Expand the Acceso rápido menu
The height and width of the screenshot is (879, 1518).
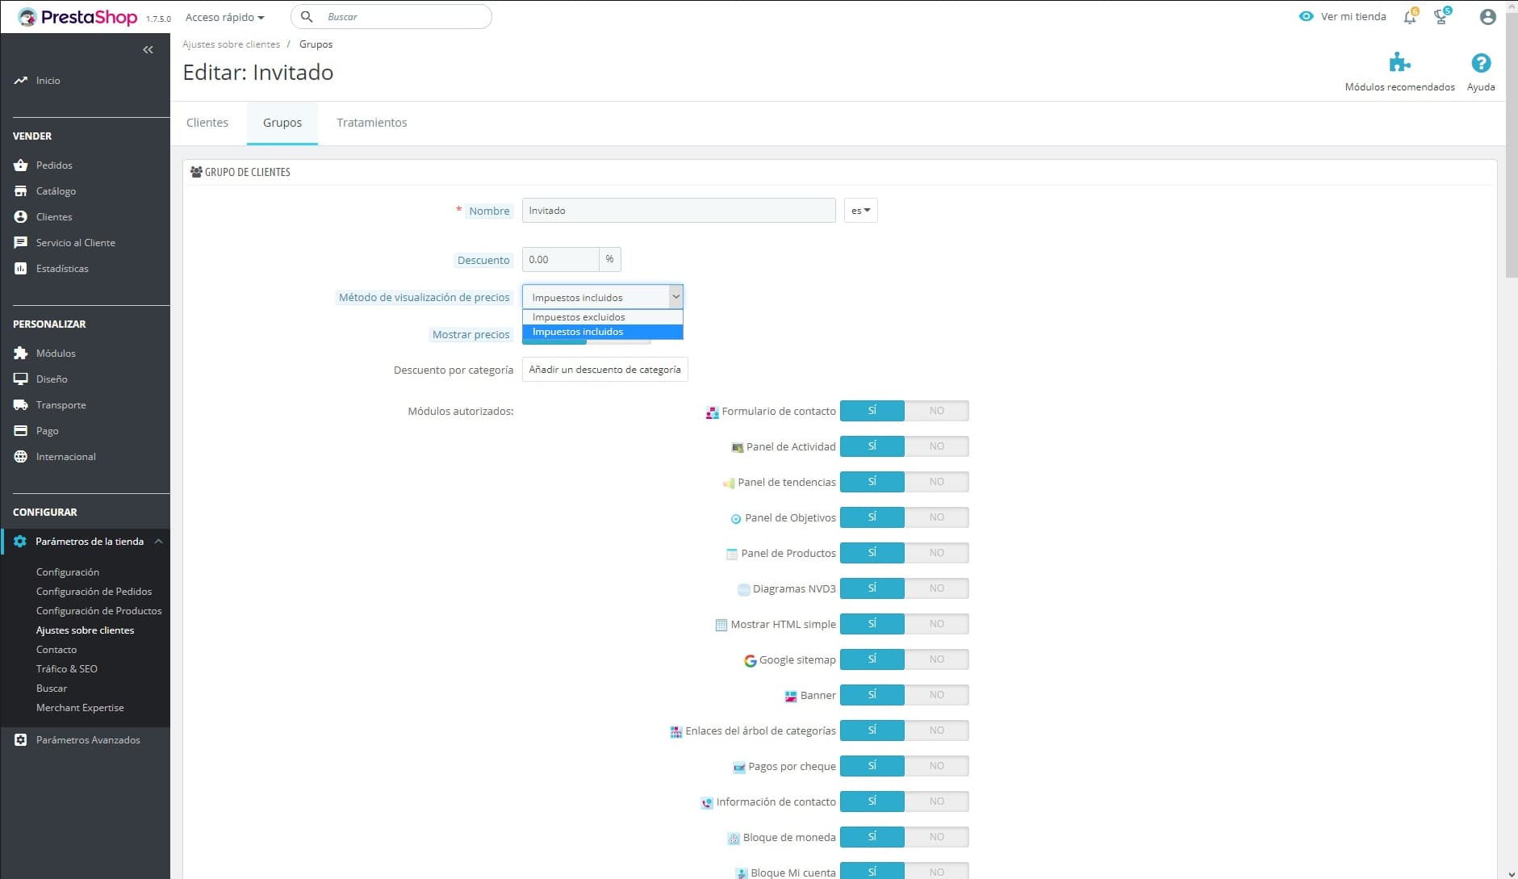224,17
